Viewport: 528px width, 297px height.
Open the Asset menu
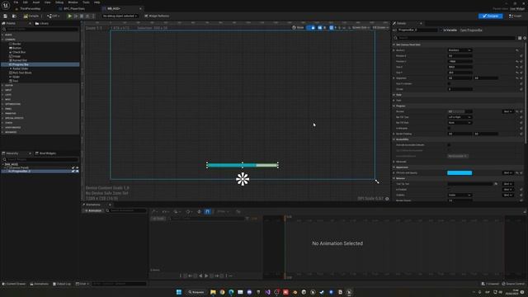point(36,2)
